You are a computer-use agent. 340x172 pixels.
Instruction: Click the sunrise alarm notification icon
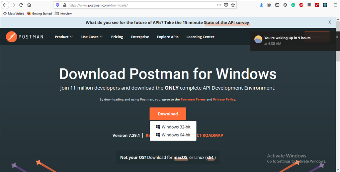pyautogui.click(x=258, y=39)
